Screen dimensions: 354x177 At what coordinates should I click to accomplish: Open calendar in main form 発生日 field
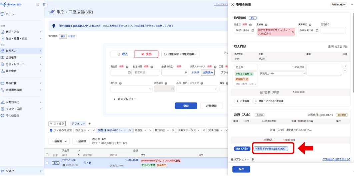(x=129, y=73)
